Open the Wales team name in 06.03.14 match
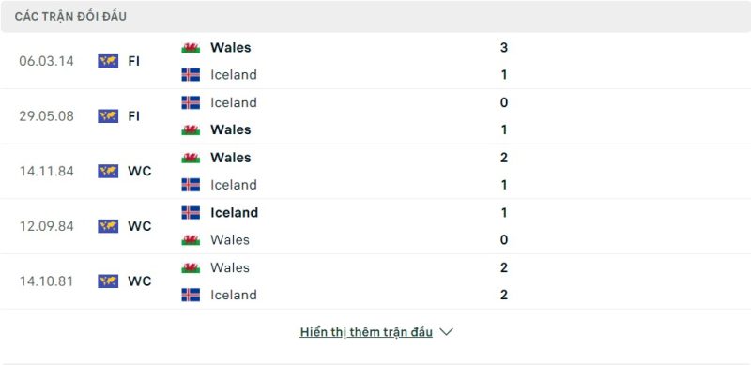This screenshot has height=365, width=751. tap(230, 48)
